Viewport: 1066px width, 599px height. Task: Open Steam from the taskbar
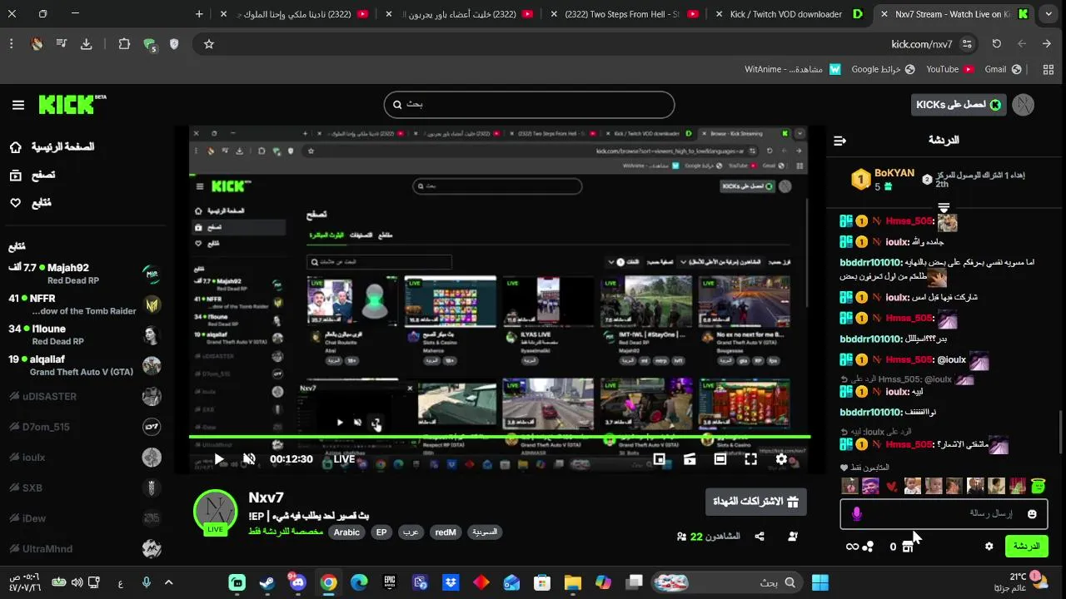tap(267, 582)
